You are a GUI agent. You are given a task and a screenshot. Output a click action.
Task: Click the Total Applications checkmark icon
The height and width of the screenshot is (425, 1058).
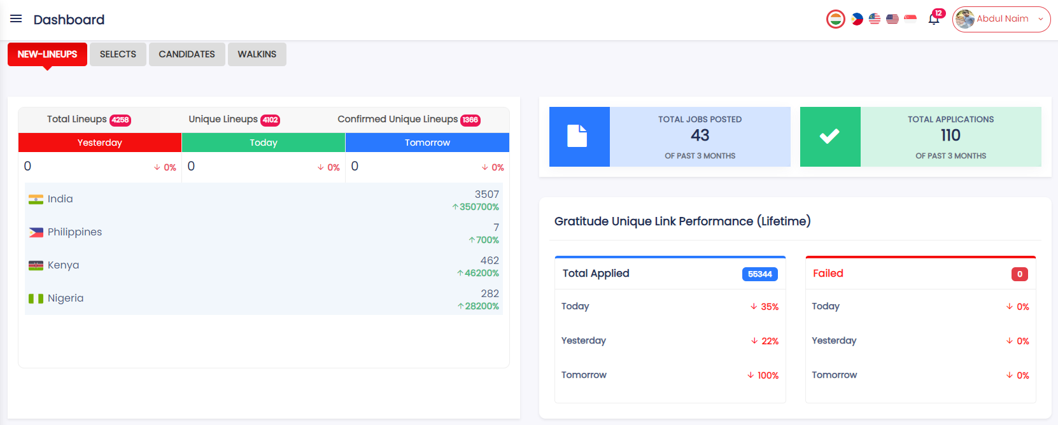click(829, 137)
